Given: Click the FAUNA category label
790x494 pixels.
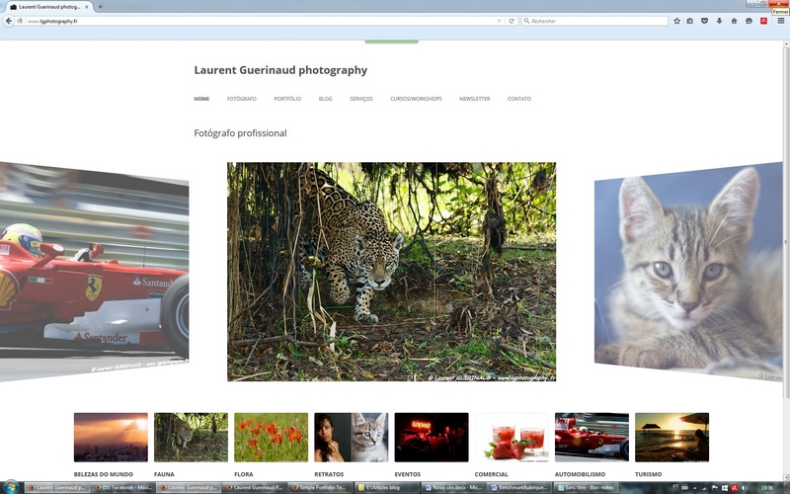Looking at the screenshot, I should pyautogui.click(x=164, y=474).
